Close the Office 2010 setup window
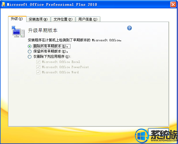 pyautogui.click(x=173, y=5)
